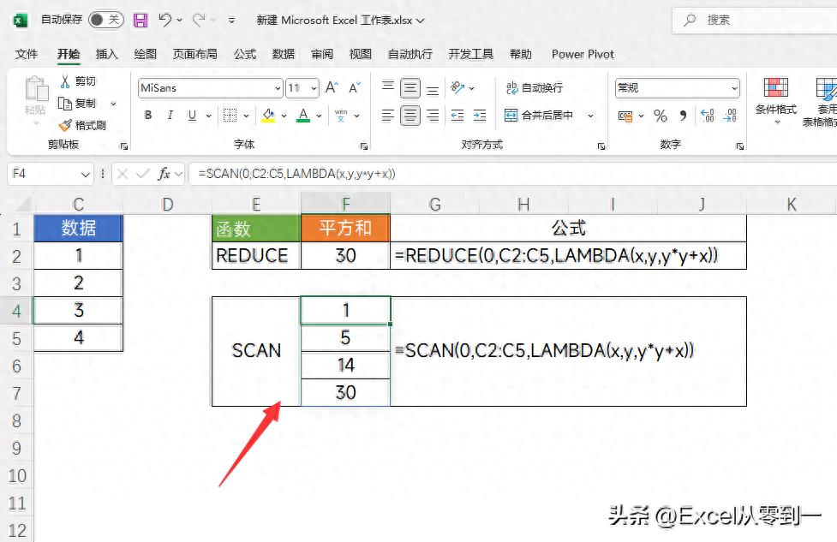Open number format dialog launcher
Viewport: 837px width, 542px height.
coord(740,146)
